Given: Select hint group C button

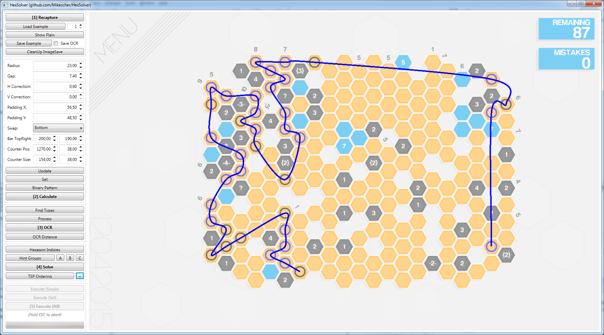Looking at the screenshot, I should [x=80, y=258].
